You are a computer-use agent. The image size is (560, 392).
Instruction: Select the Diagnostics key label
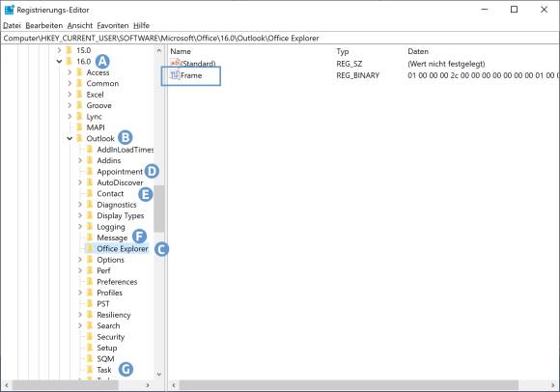click(117, 205)
